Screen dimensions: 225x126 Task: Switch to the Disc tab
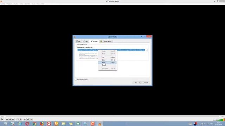pos(85,41)
